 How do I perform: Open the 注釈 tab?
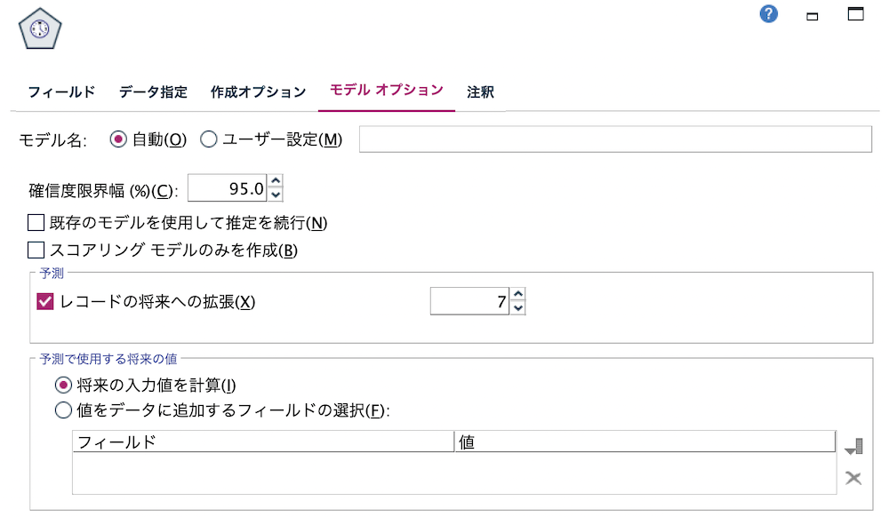[x=480, y=91]
